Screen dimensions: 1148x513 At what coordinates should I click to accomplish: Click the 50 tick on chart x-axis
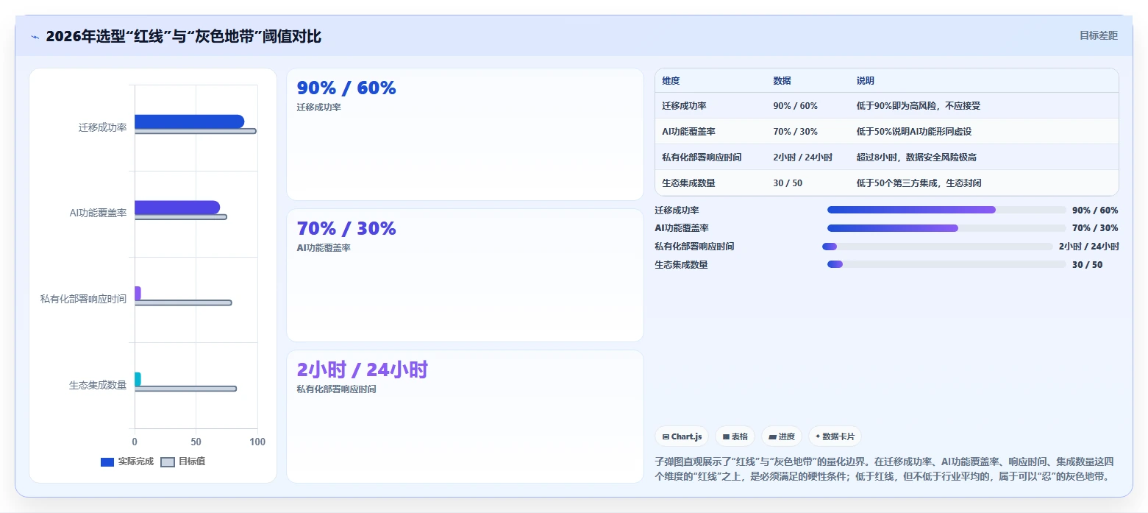pos(196,442)
